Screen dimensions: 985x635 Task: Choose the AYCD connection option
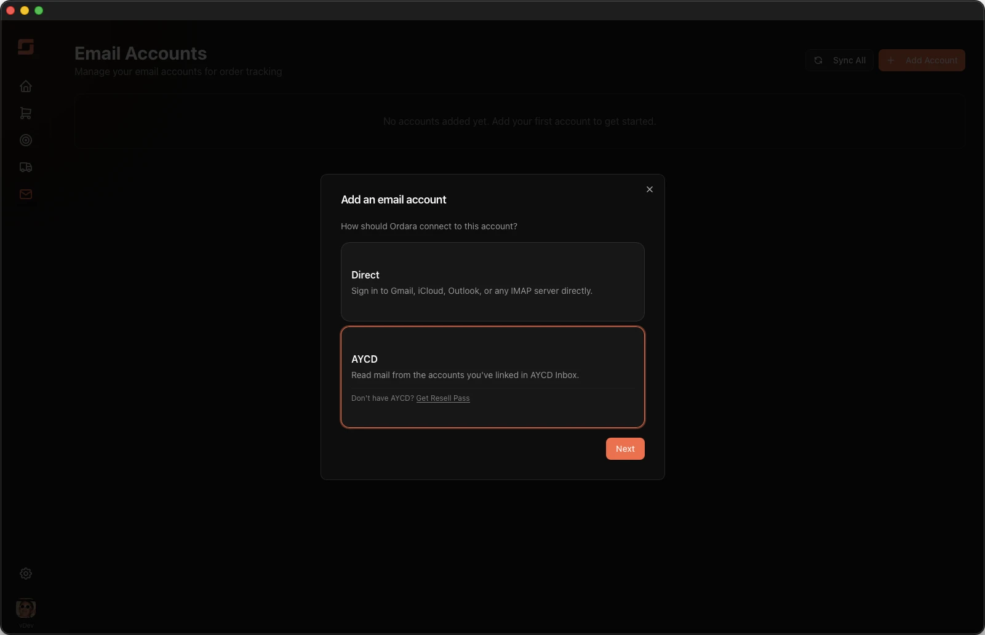(x=493, y=377)
